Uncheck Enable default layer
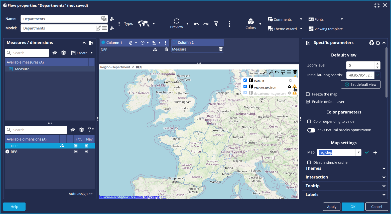 click(x=308, y=102)
